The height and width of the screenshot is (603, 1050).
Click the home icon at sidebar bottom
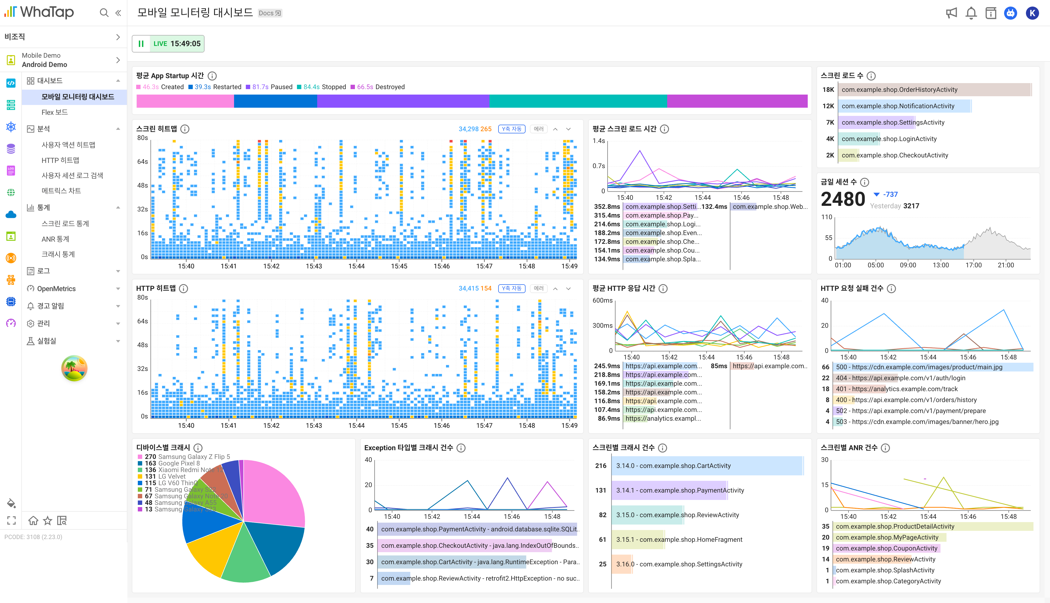click(x=33, y=520)
